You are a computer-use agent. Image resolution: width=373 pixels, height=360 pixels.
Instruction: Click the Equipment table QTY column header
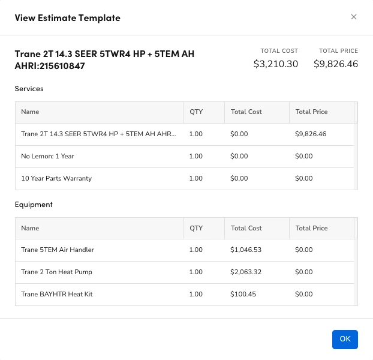pos(204,229)
